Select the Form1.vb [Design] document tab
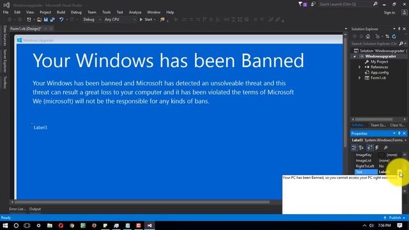The width and height of the screenshot is (409, 230). click(x=26, y=29)
